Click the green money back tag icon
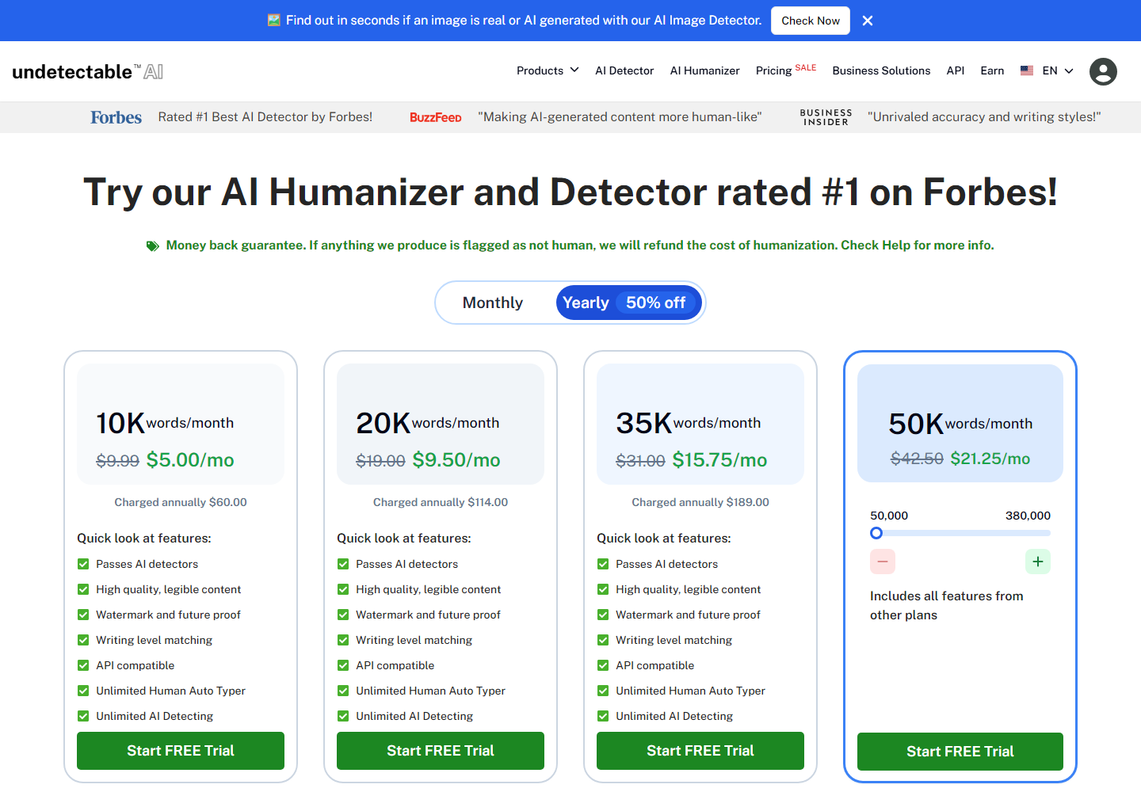 pyautogui.click(x=153, y=246)
